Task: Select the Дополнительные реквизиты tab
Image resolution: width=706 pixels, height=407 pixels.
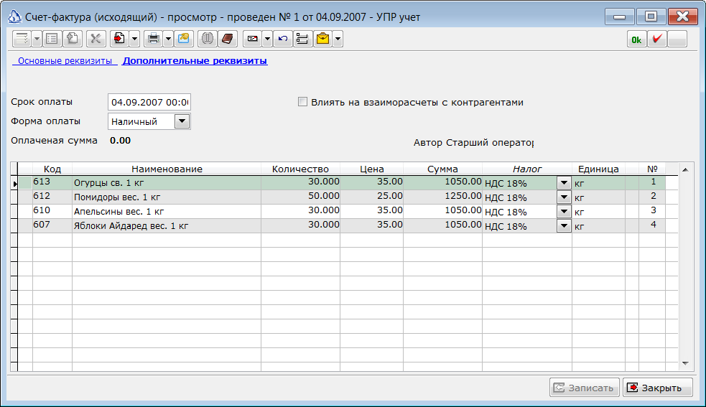Action: point(195,61)
